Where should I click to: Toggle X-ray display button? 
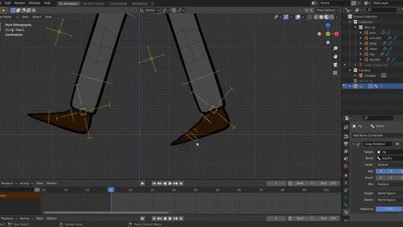pos(310,17)
